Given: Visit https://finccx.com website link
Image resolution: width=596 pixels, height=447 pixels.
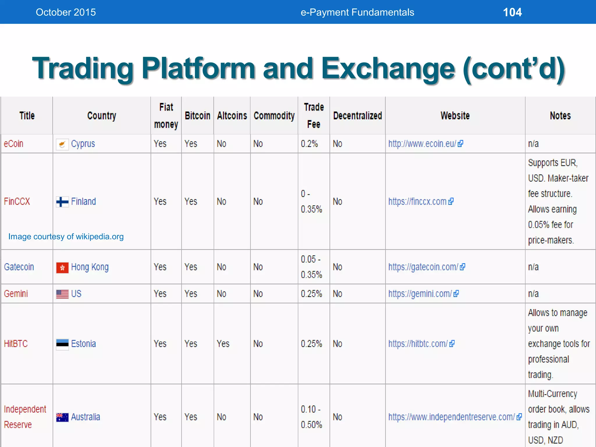Looking at the screenshot, I should pos(417,201).
